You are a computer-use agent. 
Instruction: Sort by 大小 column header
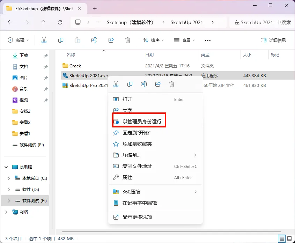247,55
